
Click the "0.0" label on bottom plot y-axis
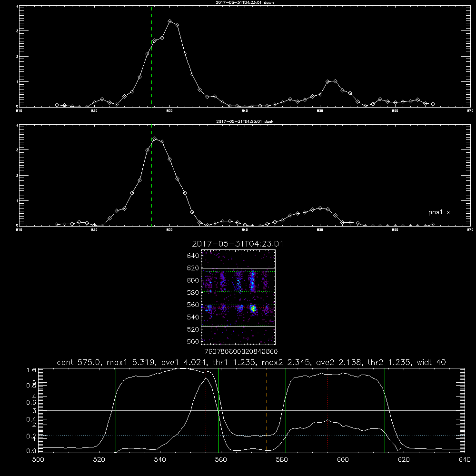tap(31, 451)
